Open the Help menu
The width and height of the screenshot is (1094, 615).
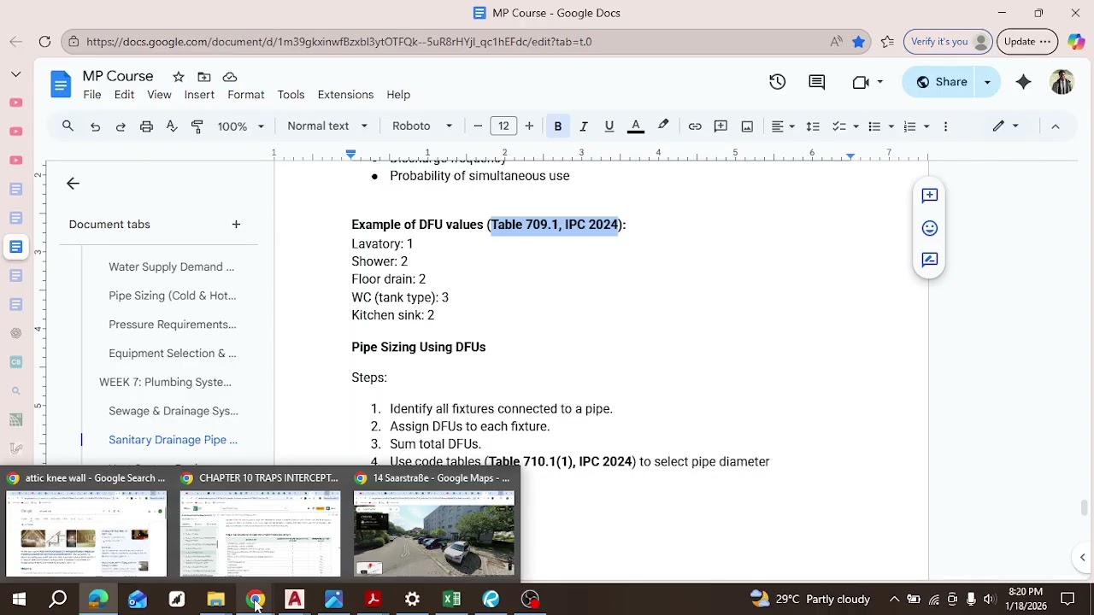point(398,95)
